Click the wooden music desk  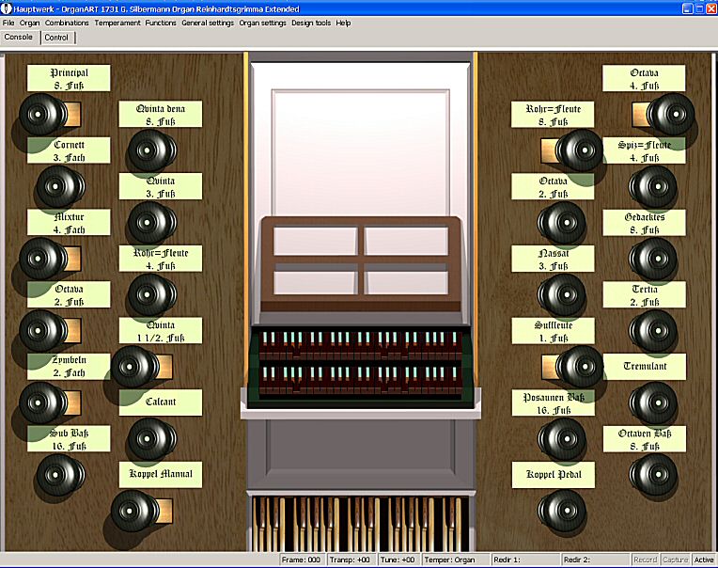tap(361, 264)
